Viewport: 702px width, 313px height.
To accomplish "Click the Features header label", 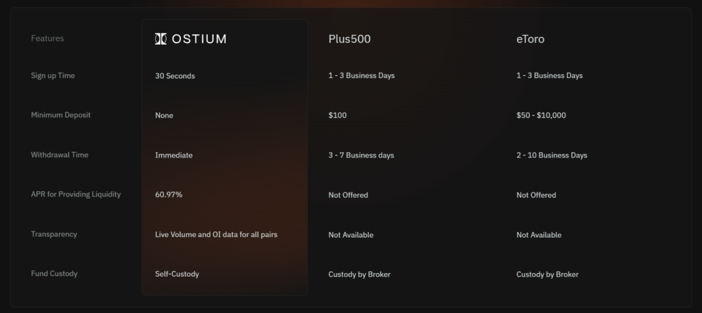I will point(47,38).
